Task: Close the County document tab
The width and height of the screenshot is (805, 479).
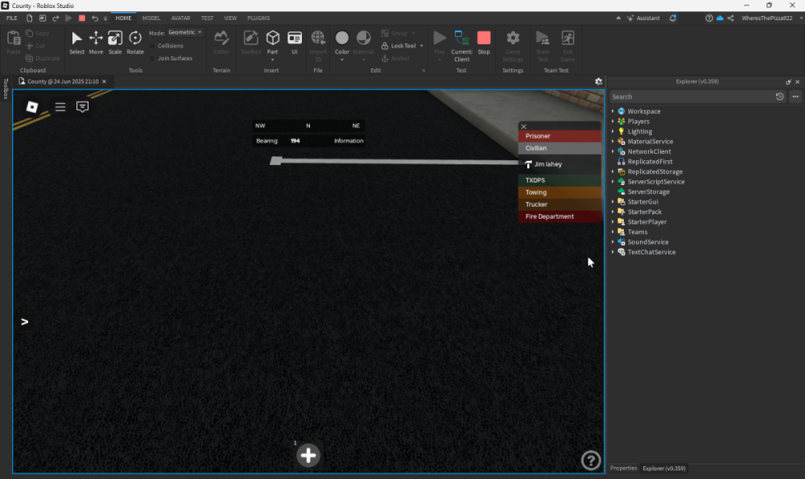Action: coord(104,81)
